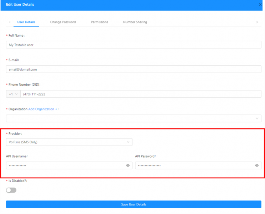This screenshot has height=214, width=265.
Task: Expand the Organization dropdown
Action: pos(134,118)
